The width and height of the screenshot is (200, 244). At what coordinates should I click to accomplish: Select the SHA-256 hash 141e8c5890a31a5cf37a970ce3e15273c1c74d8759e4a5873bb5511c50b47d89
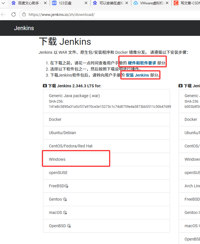(110, 107)
